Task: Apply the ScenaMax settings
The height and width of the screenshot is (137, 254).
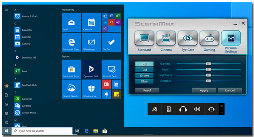Action: point(204,90)
